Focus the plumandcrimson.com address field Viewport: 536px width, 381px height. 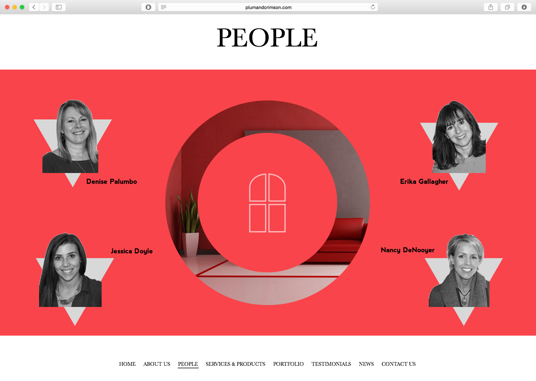tap(268, 7)
